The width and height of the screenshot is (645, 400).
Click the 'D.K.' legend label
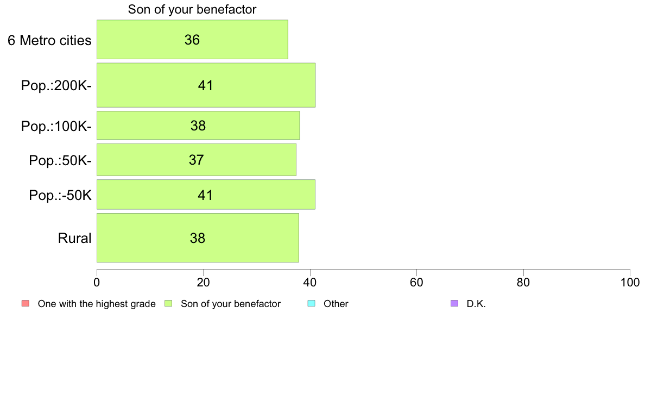(x=476, y=304)
